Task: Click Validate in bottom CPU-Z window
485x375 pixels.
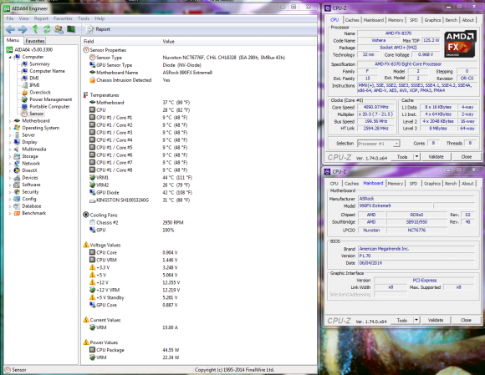Action: 436,321
